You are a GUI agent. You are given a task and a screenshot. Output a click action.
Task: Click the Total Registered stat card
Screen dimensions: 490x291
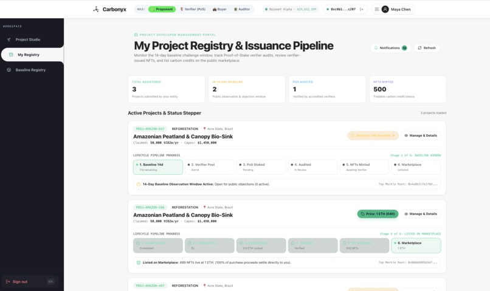pyautogui.click(x=166, y=89)
